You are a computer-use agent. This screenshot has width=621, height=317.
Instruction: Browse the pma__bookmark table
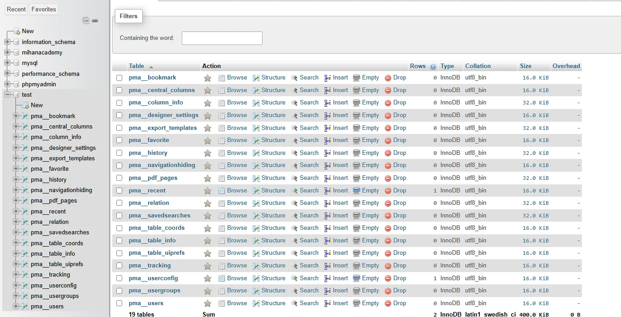tap(236, 77)
